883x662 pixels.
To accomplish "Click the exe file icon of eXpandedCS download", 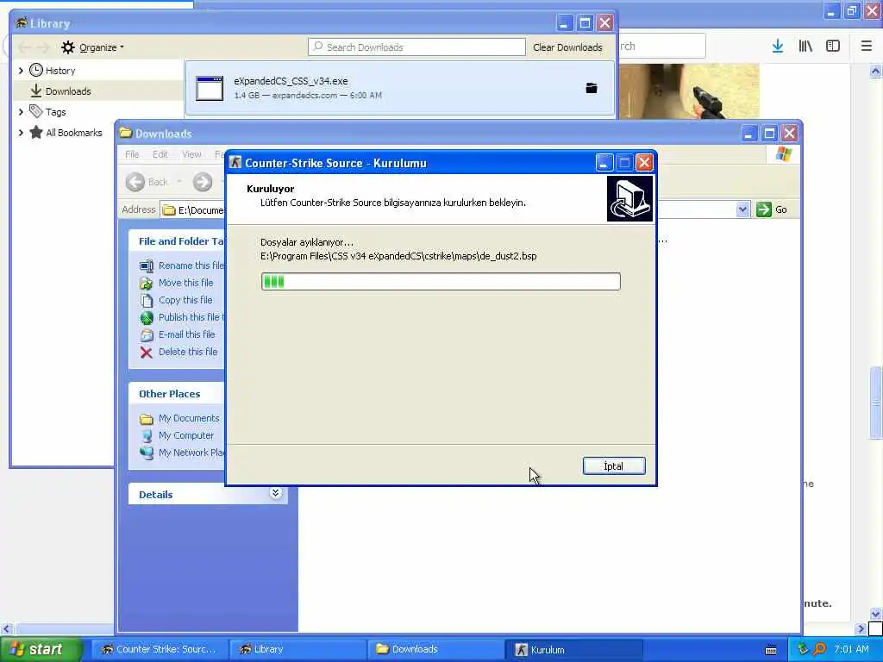I will click(x=210, y=88).
